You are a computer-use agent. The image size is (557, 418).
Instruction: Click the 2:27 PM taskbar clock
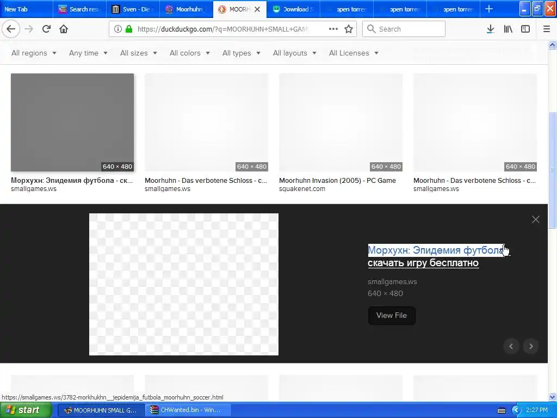click(537, 410)
